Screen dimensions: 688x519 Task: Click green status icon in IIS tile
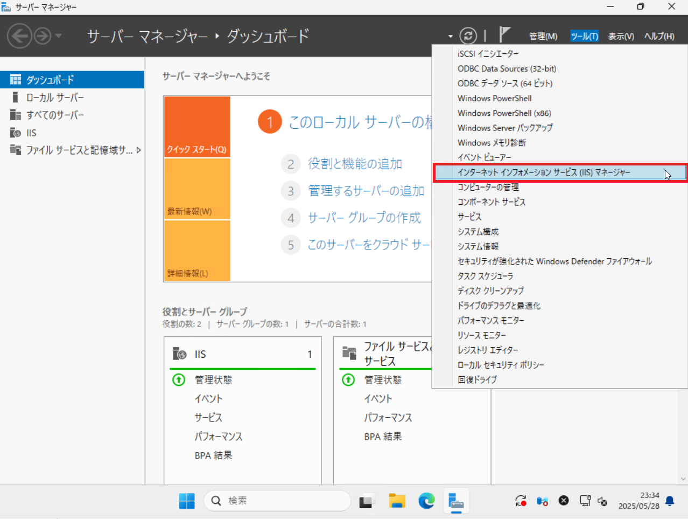tap(179, 380)
